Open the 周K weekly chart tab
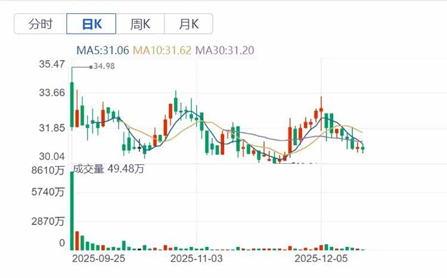The width and height of the screenshot is (447, 278). pyautogui.click(x=140, y=24)
